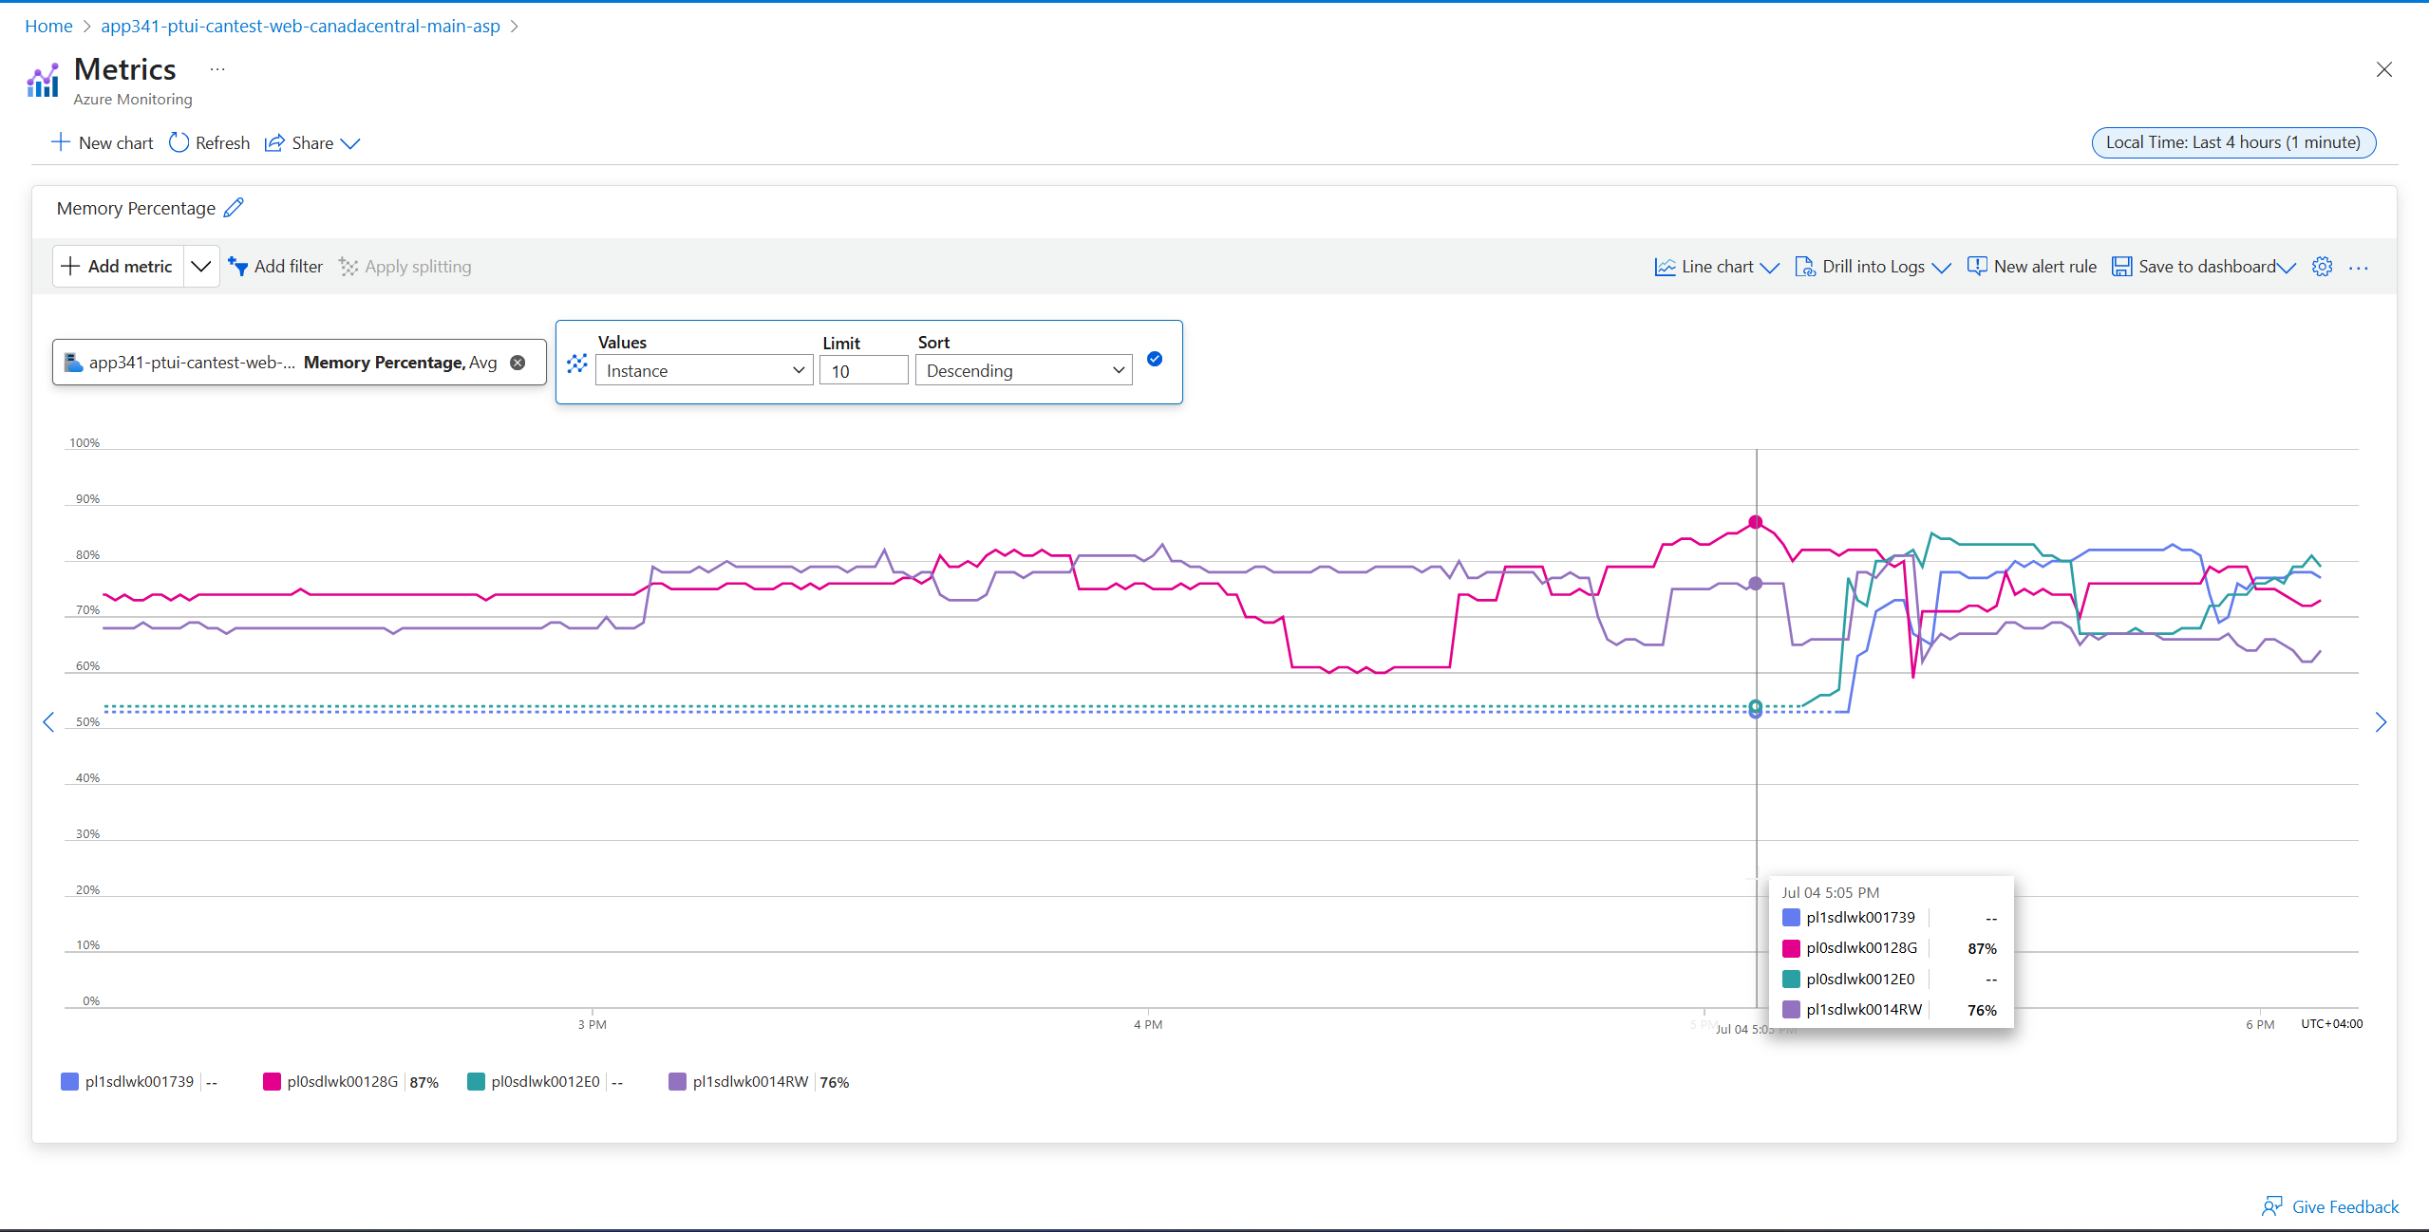Close the Metrics blade
The width and height of the screenshot is (2429, 1232).
[2383, 69]
